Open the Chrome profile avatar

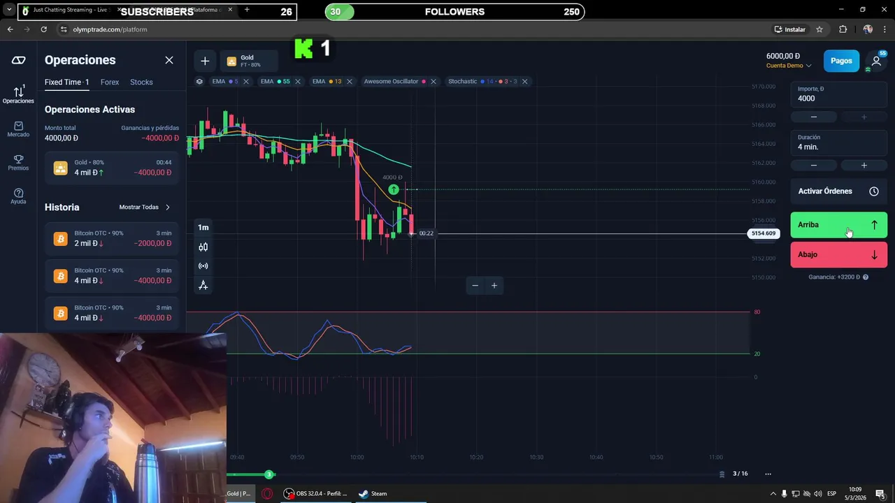(x=868, y=29)
